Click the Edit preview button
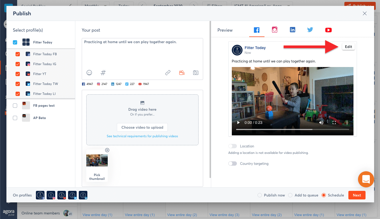The image size is (380, 219). (x=348, y=47)
